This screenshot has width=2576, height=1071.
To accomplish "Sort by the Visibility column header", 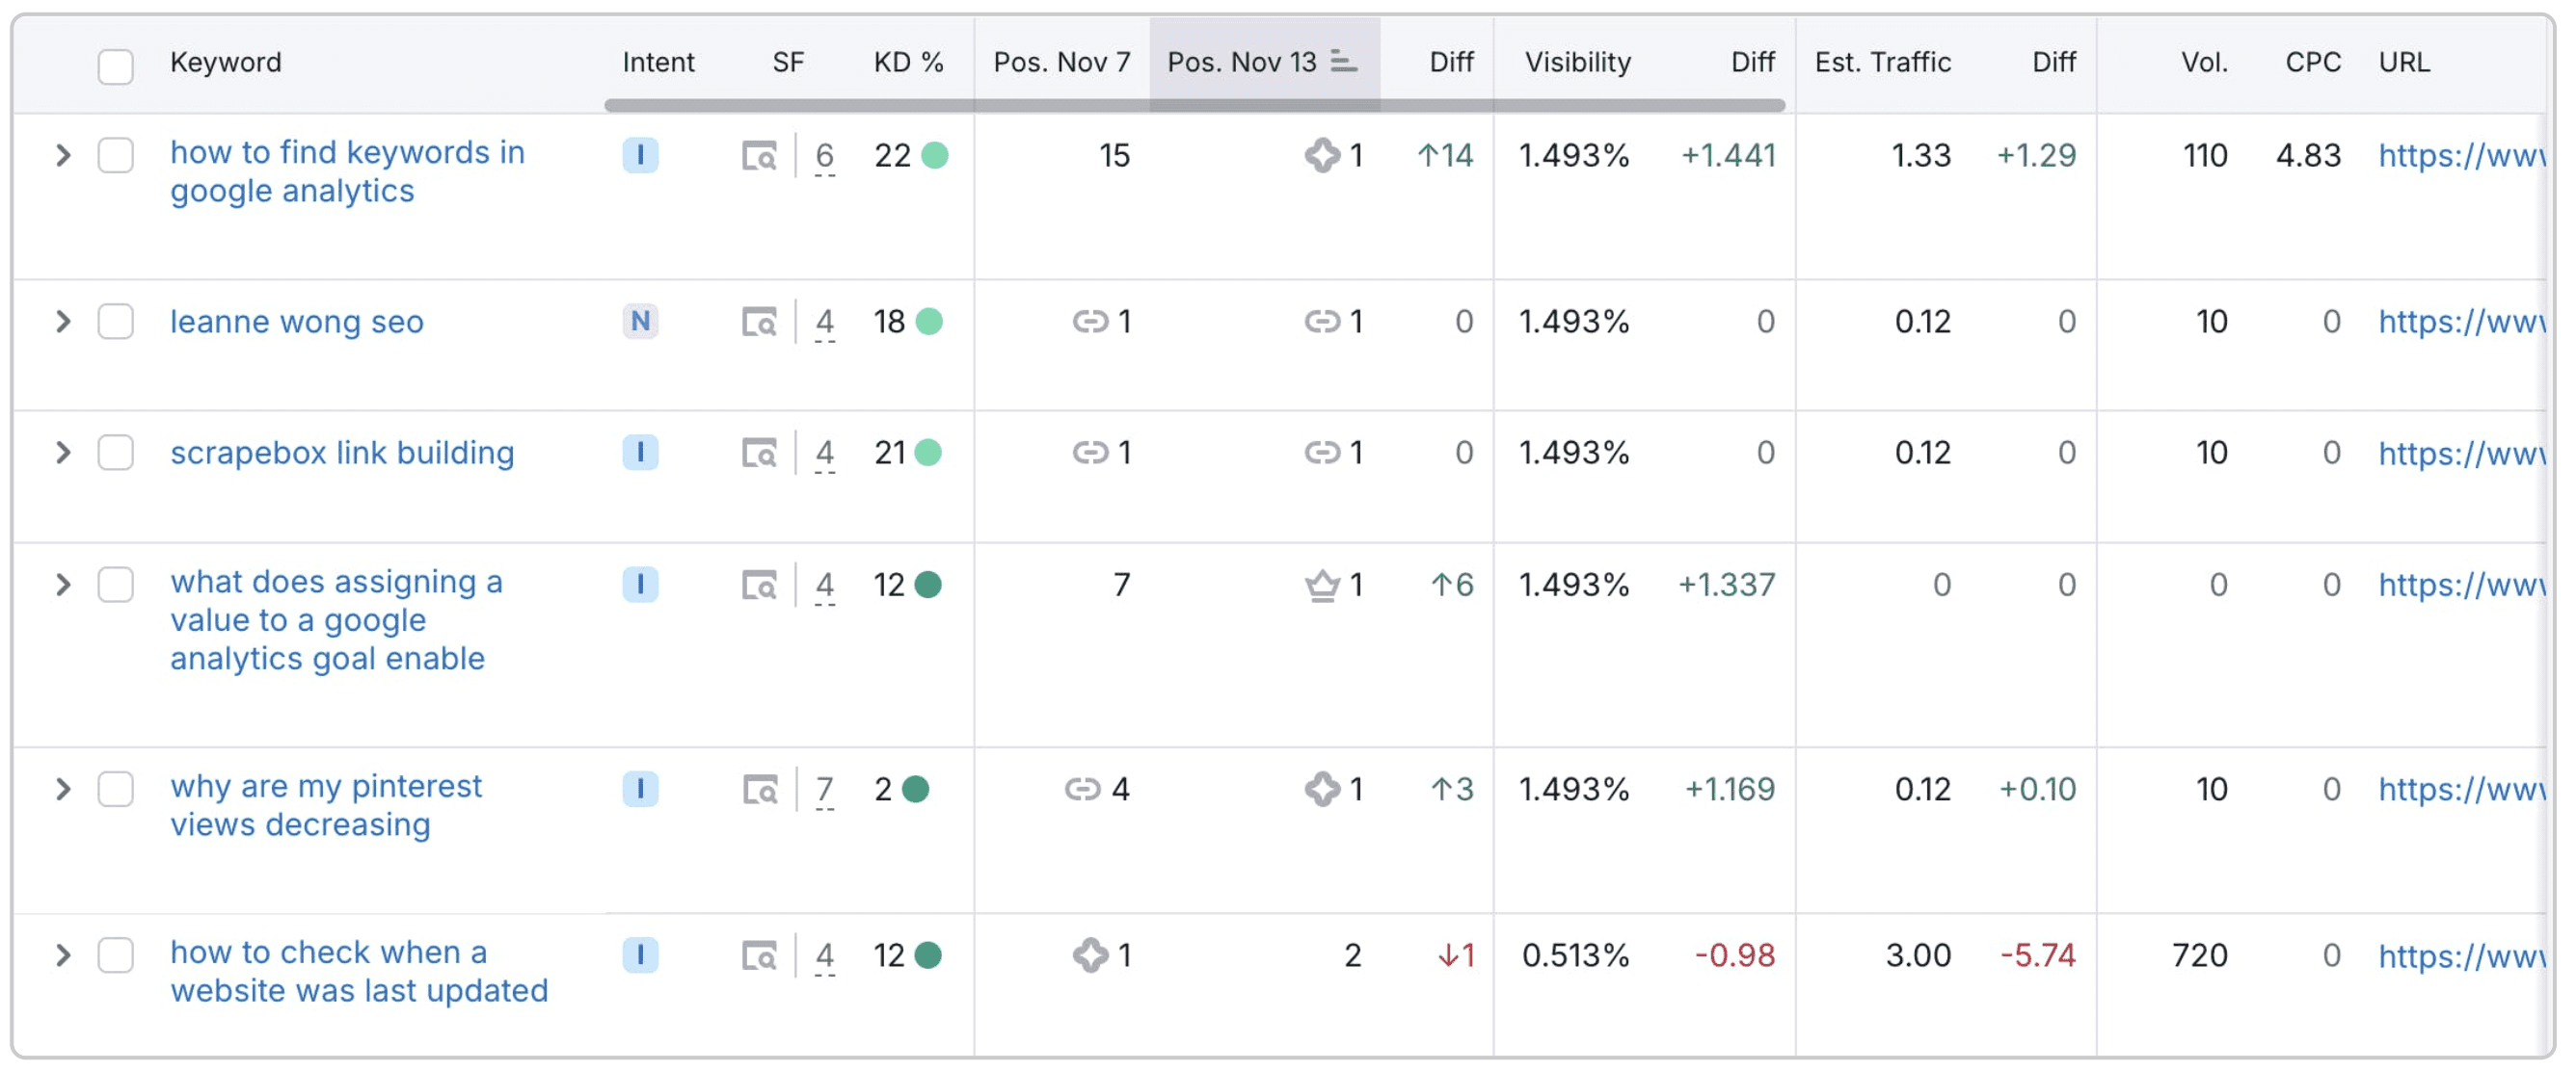I will [1577, 62].
